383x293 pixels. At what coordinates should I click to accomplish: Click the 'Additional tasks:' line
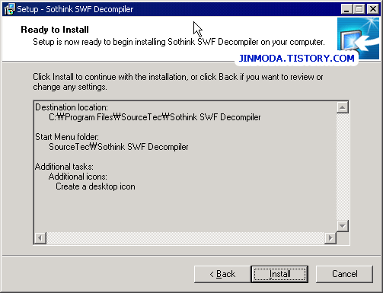[x=64, y=167]
